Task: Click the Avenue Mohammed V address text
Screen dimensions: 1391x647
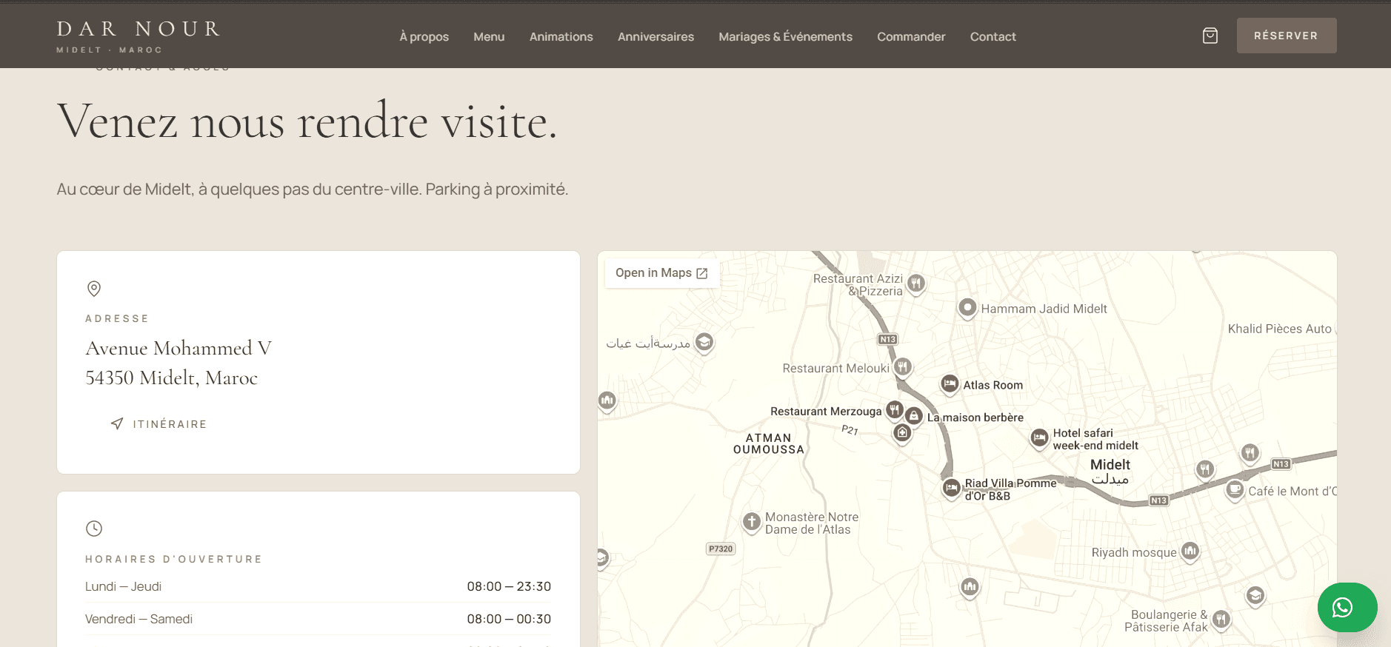Action: pyautogui.click(x=179, y=348)
